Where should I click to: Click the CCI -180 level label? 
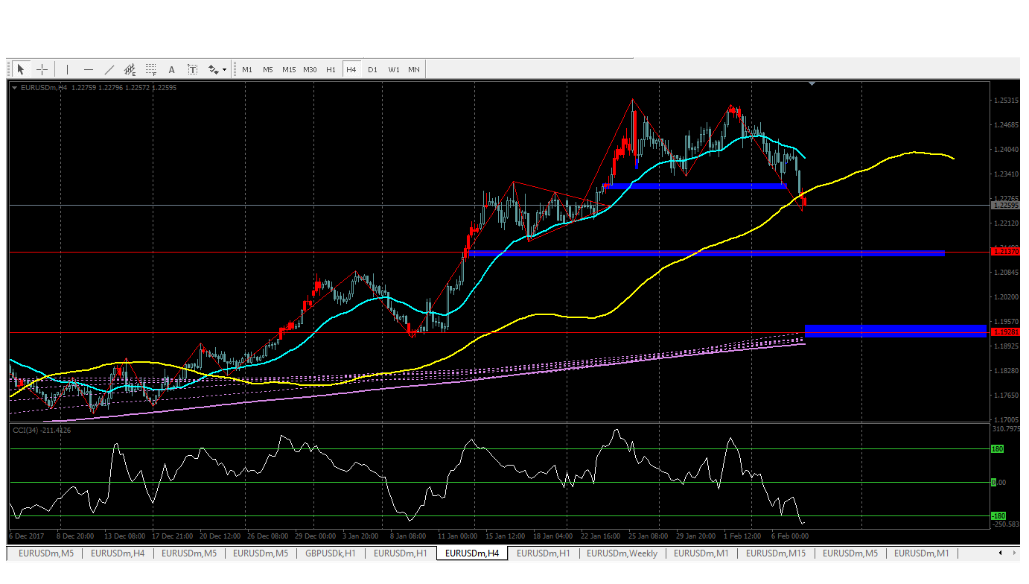[x=998, y=515]
